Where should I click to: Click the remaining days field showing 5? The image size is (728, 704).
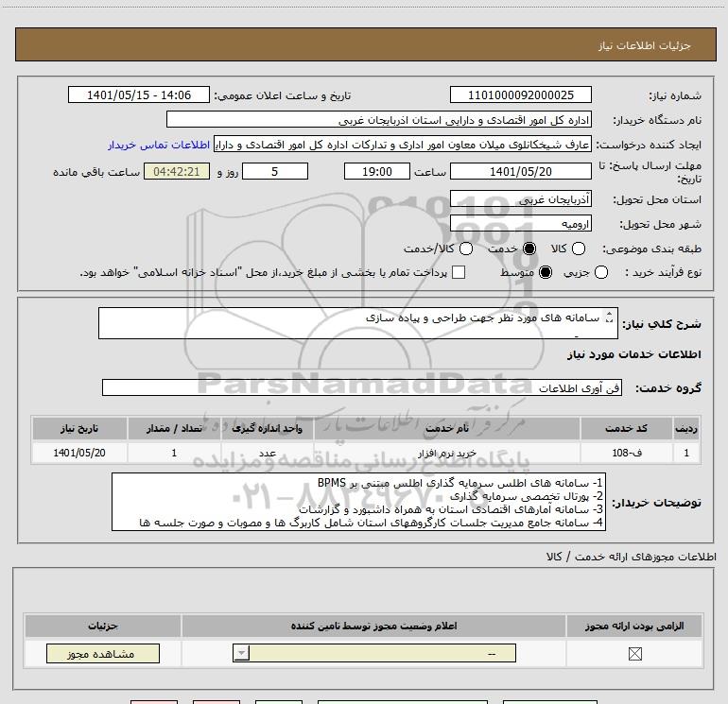[x=275, y=171]
